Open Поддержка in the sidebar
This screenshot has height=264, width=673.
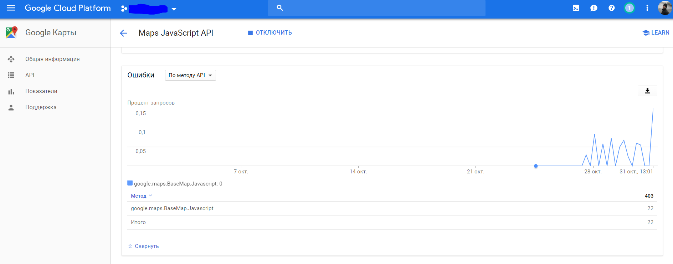tap(41, 107)
